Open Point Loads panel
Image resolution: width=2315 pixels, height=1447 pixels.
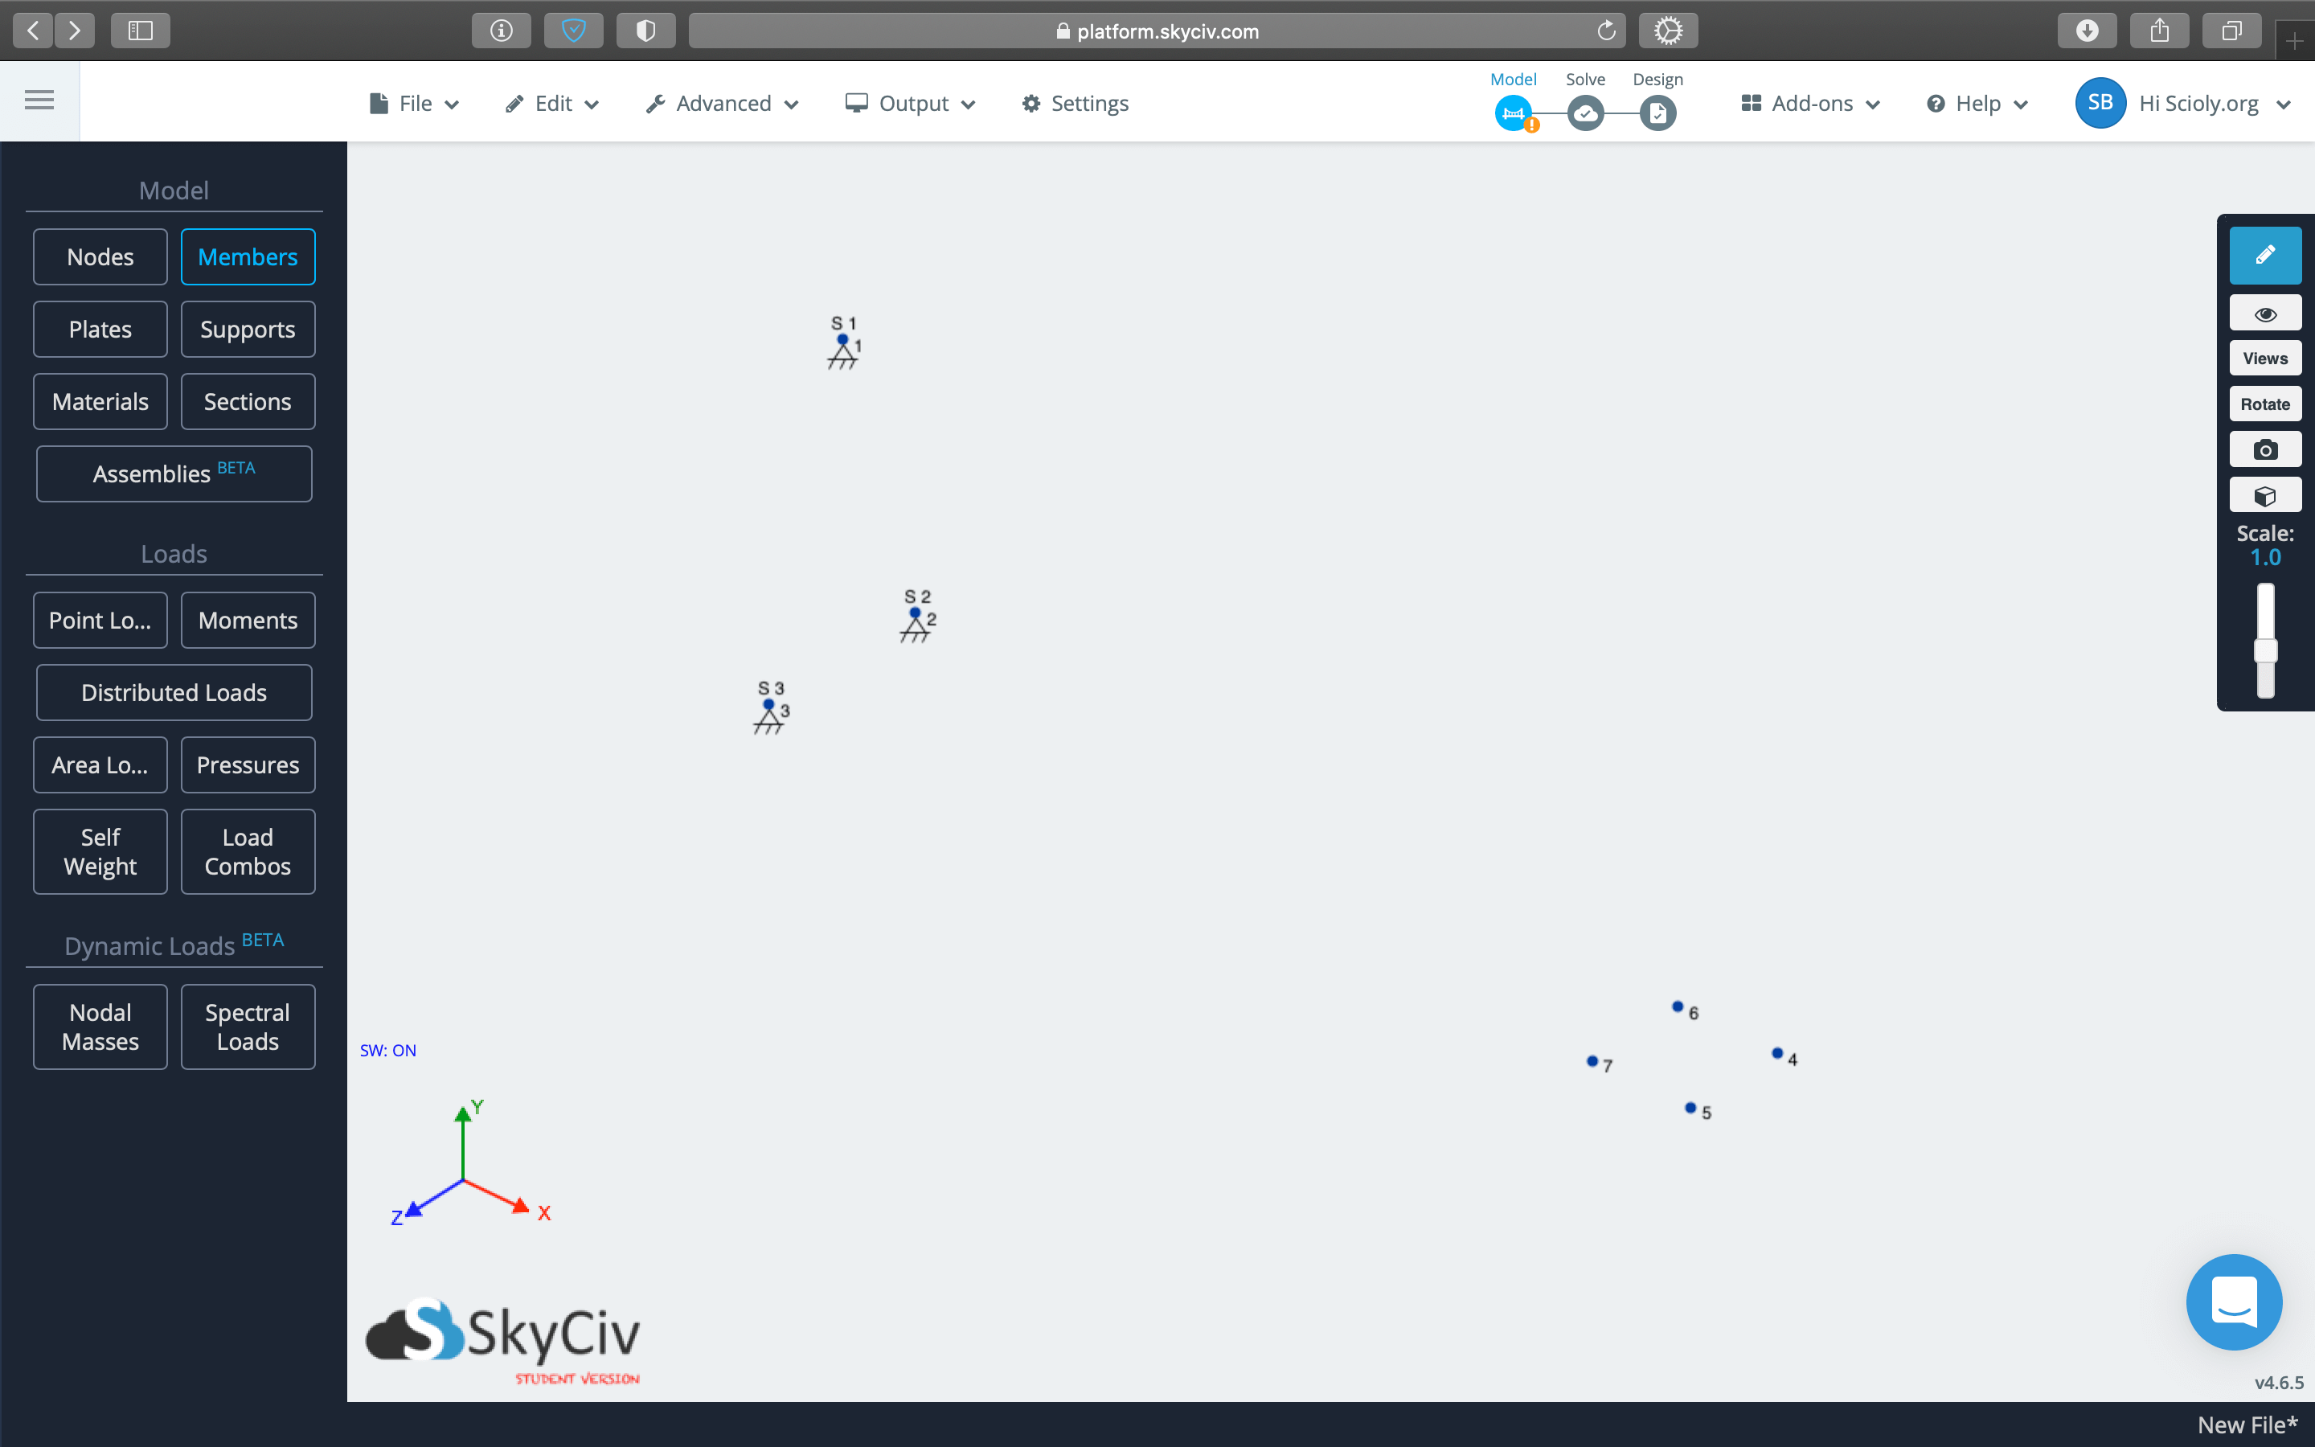coord(100,620)
